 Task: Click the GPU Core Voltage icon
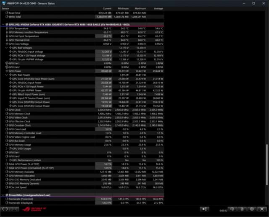tap(7, 44)
